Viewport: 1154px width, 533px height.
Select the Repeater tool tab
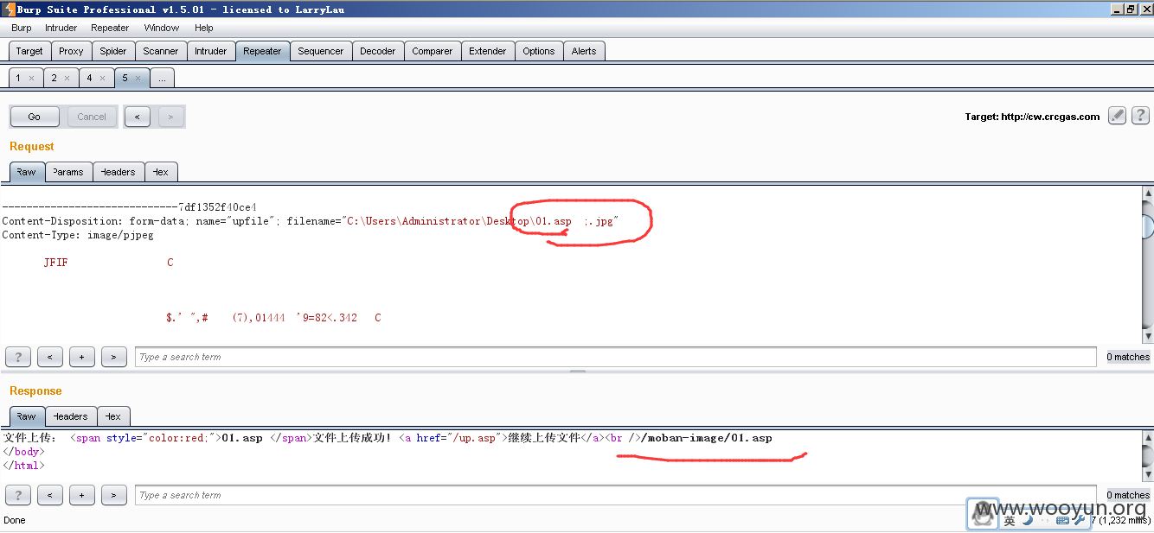coord(262,51)
